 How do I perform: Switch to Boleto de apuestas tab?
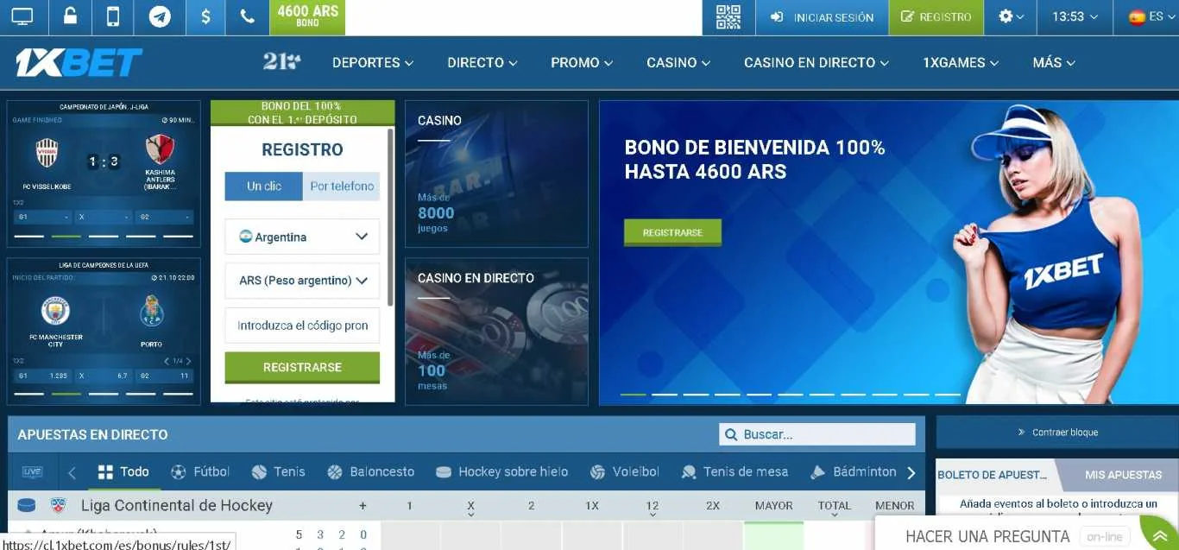pyautogui.click(x=993, y=474)
